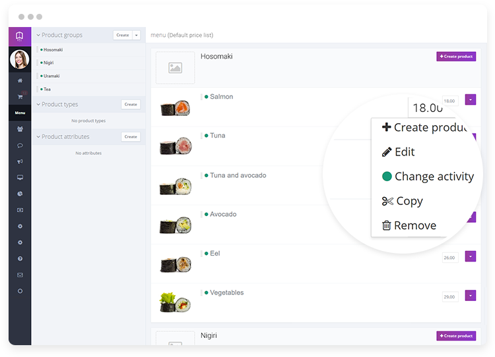Collapse the Product attributes section
The width and height of the screenshot is (495, 357).
coord(38,137)
